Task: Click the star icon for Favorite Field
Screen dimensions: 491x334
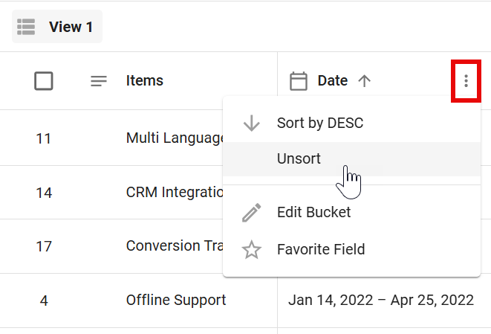Action: [252, 250]
